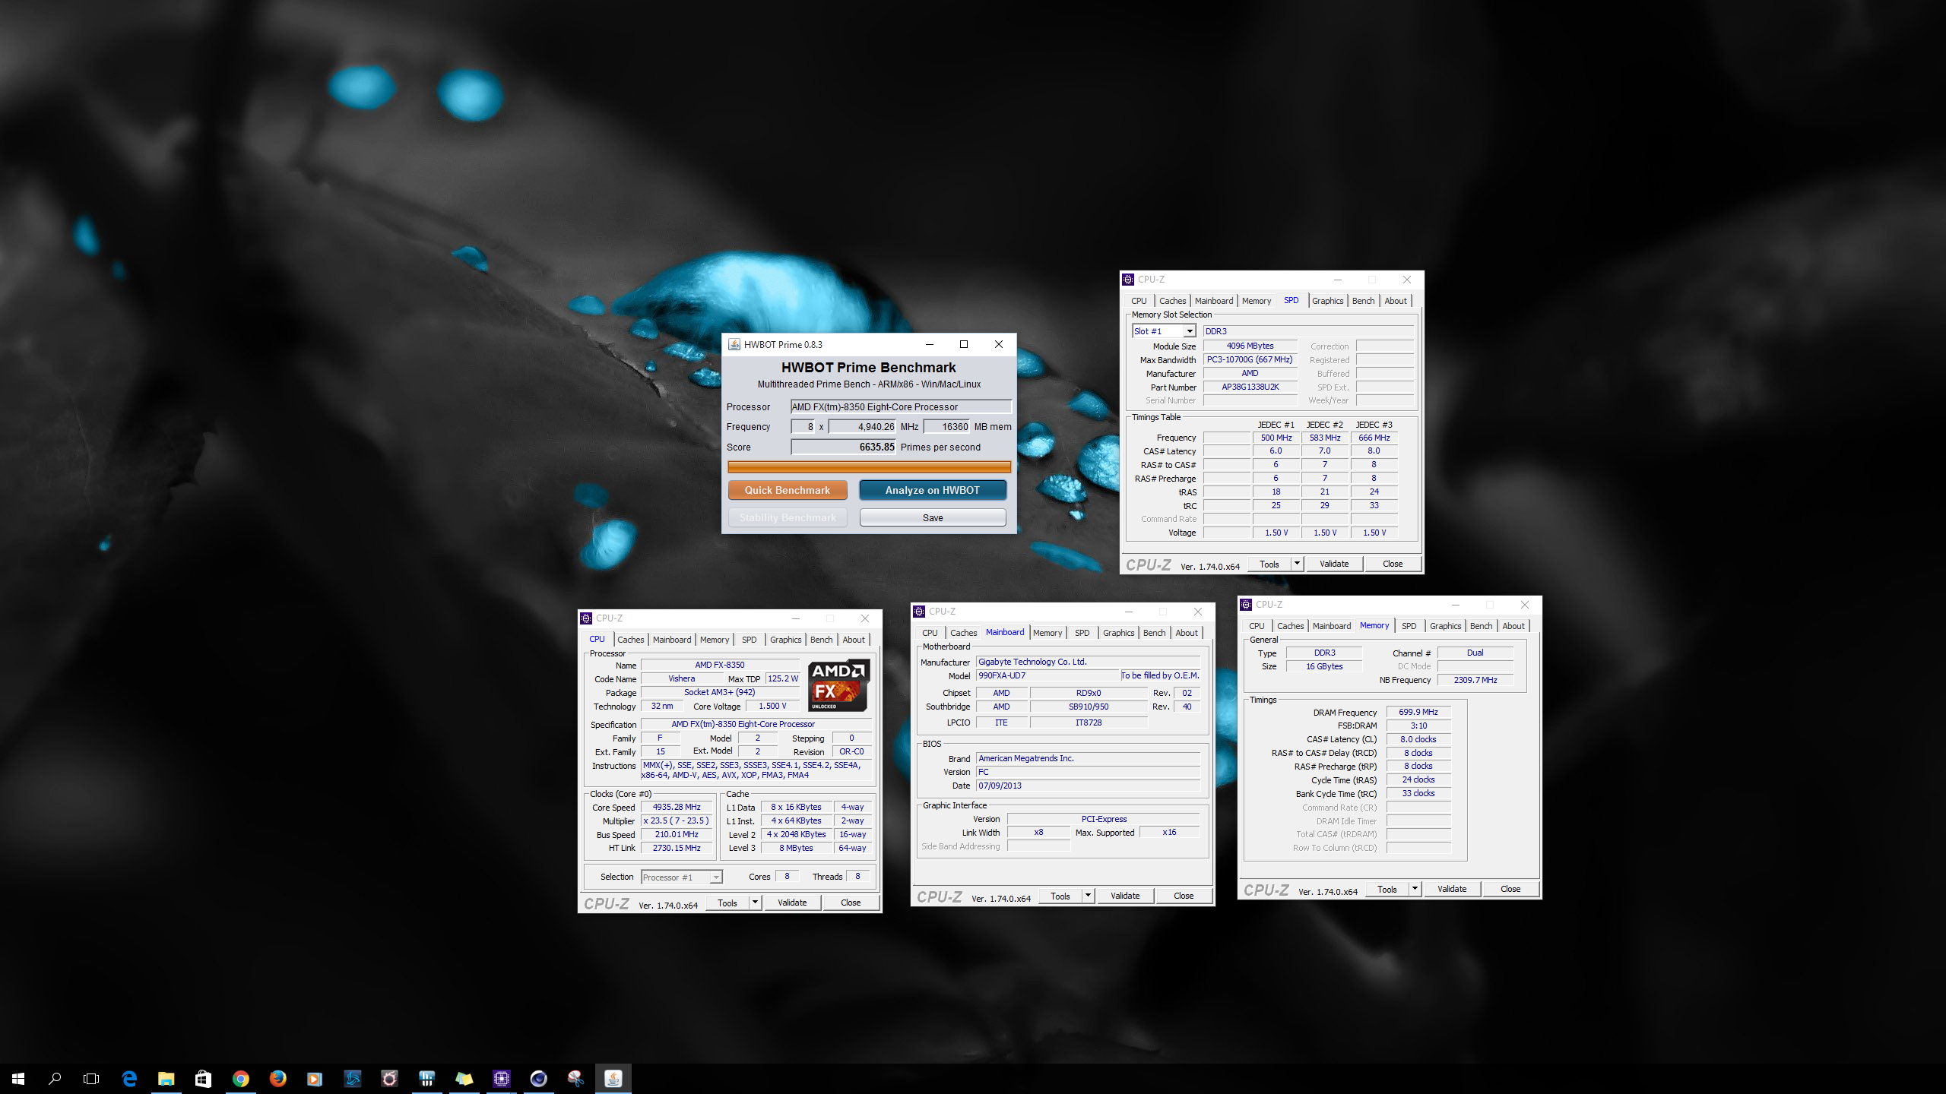The height and width of the screenshot is (1094, 1946).
Task: Click Tools button in Mainboard window
Action: (x=1060, y=896)
